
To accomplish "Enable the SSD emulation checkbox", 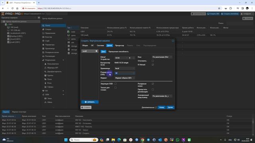I will (x=116, y=84).
